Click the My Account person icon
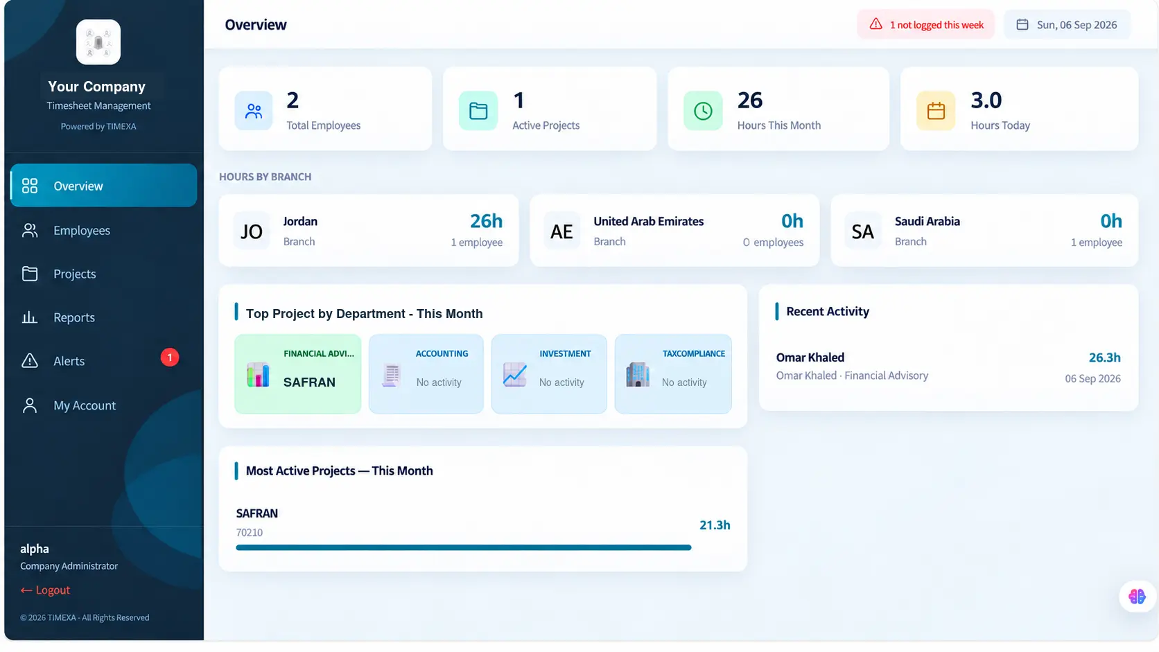This screenshot has height=652, width=1159. point(30,405)
